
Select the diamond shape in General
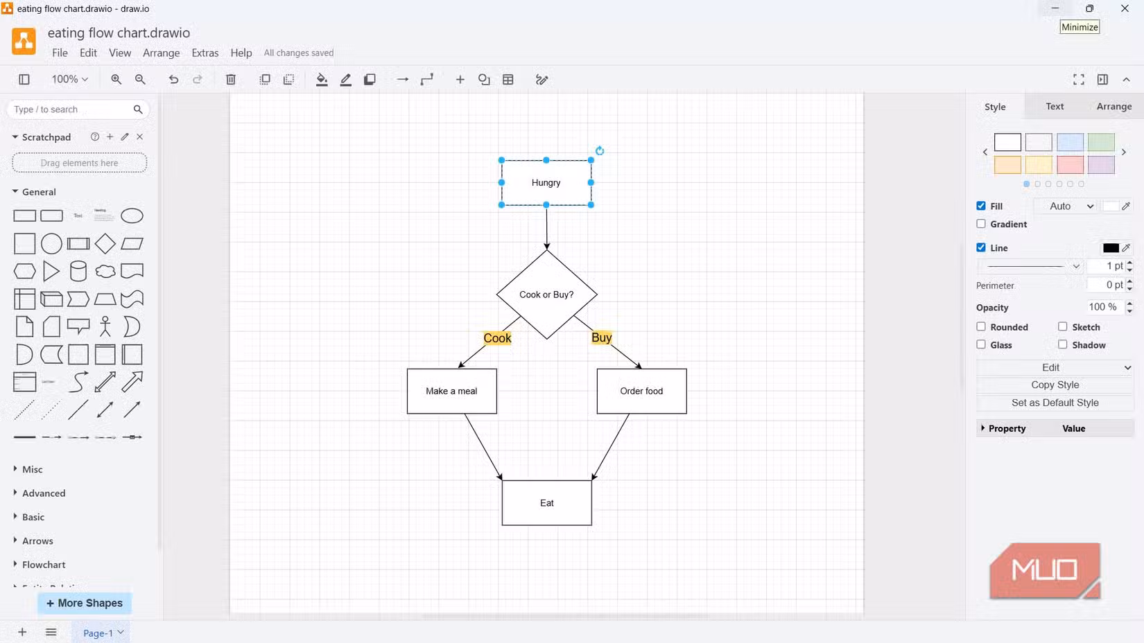(x=105, y=244)
